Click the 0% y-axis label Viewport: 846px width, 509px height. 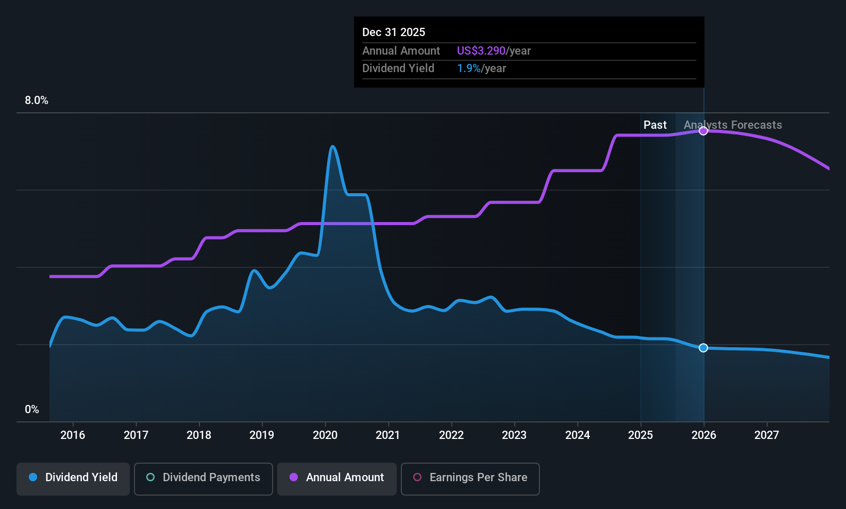click(x=32, y=410)
